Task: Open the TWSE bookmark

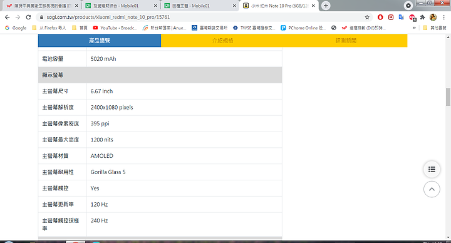Action: [254, 28]
